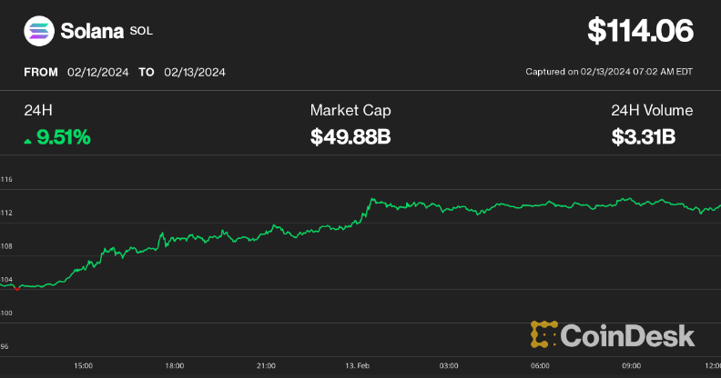The width and height of the screenshot is (721, 378).
Task: Click the Solana name heading
Action: (x=92, y=31)
